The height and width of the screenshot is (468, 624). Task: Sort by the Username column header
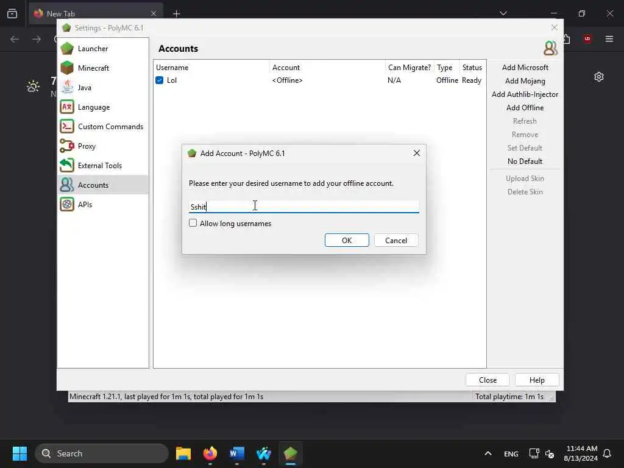(x=211, y=68)
